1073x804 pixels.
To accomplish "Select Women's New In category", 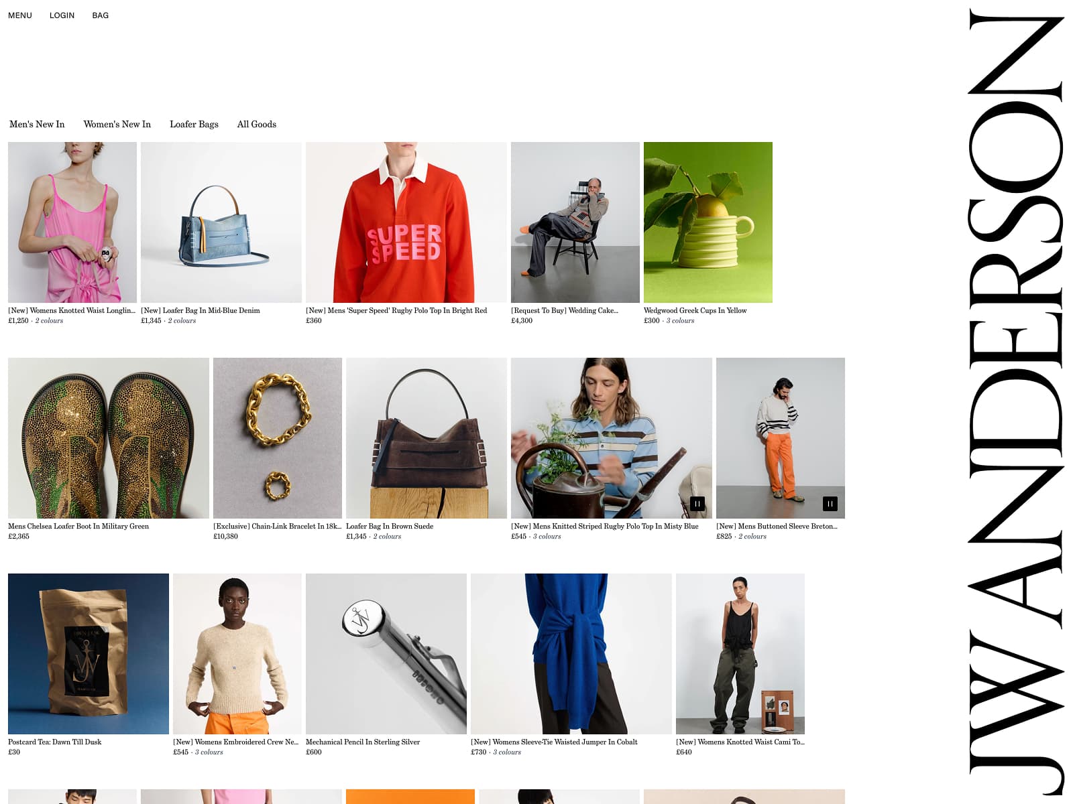I will coord(117,124).
